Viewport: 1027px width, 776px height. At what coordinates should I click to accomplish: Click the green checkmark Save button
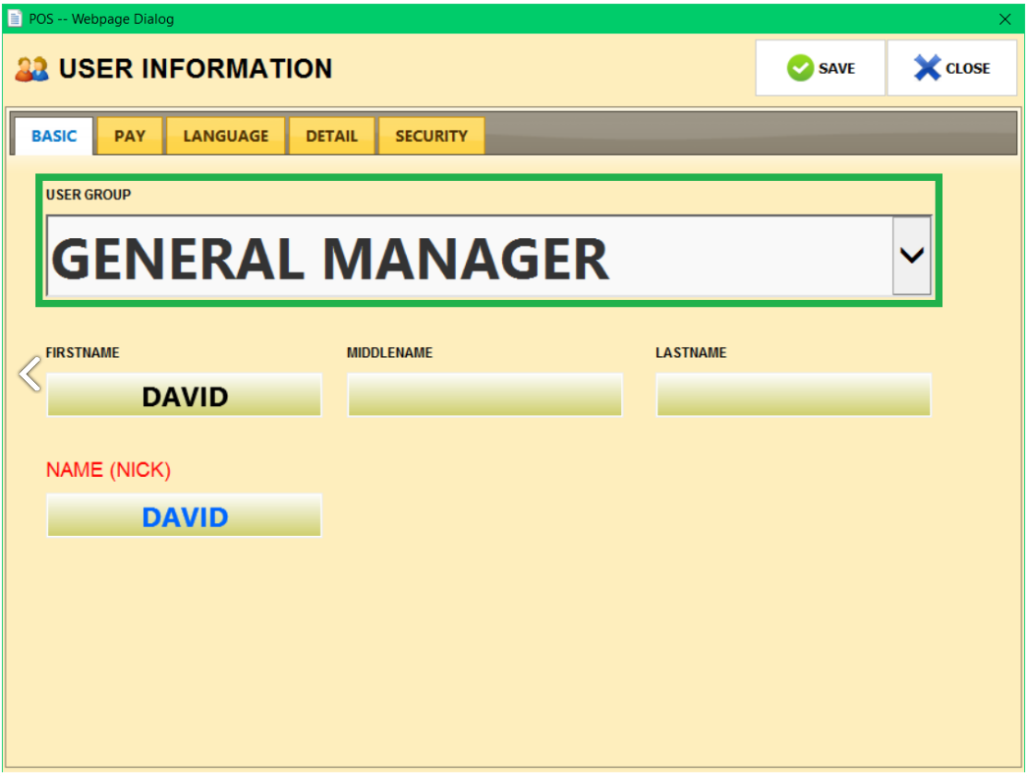[820, 68]
